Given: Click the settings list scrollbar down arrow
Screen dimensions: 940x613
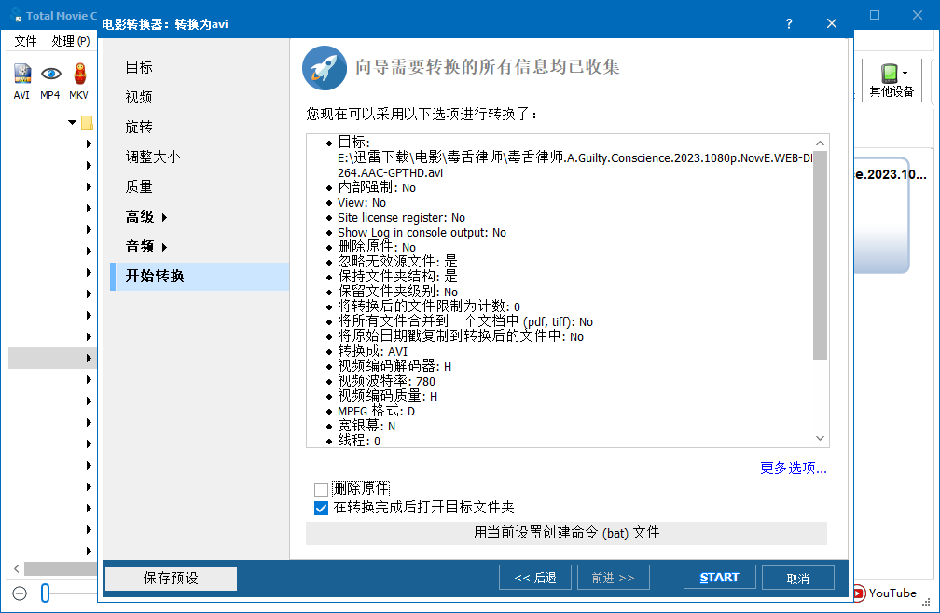Looking at the screenshot, I should (x=820, y=437).
